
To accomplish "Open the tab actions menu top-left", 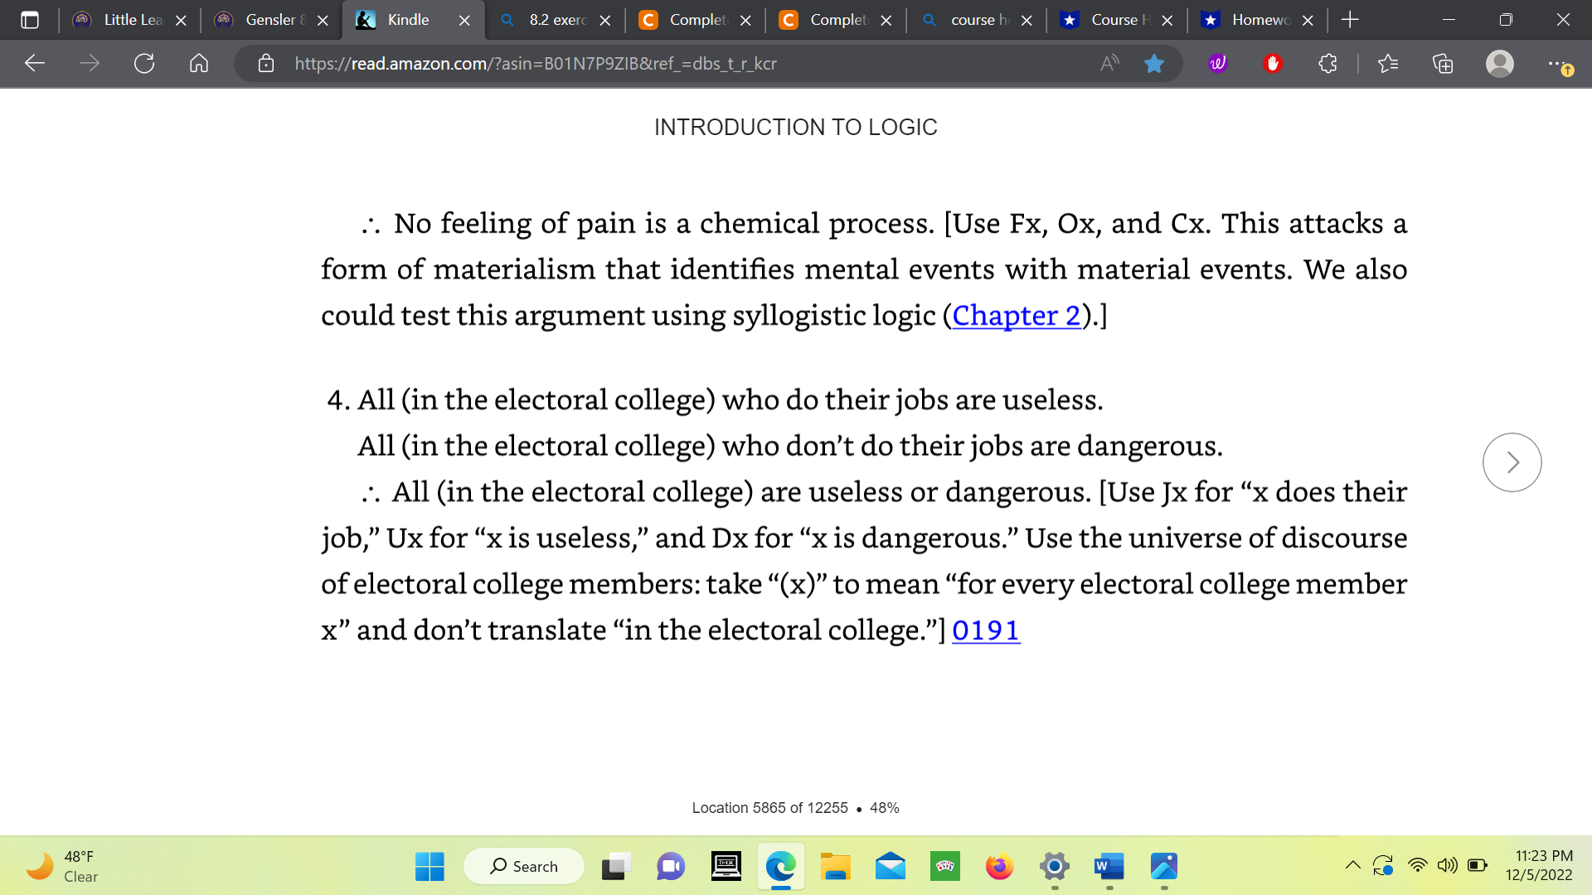I will tap(30, 20).
